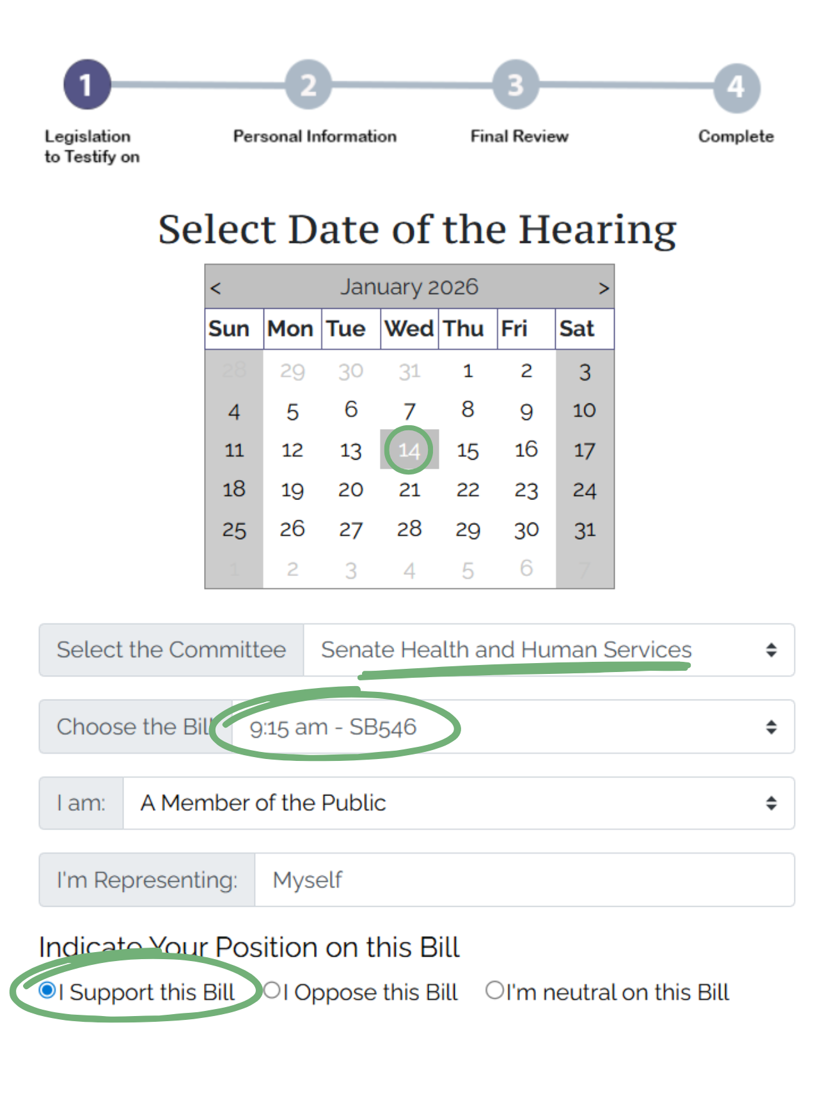Image resolution: width=834 pixels, height=1119 pixels.
Task: Choose January 8 on the calendar
Action: tap(468, 410)
